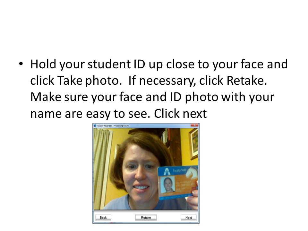Viewport: 308px width, 231px height.
Task: Click the word 'Retake.' in the instructions
Action: 247,81
